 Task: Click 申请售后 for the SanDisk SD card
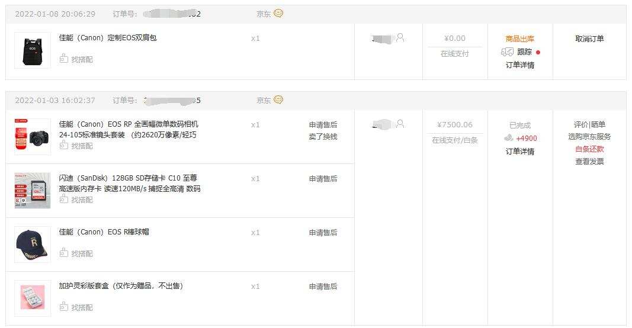[x=323, y=179]
